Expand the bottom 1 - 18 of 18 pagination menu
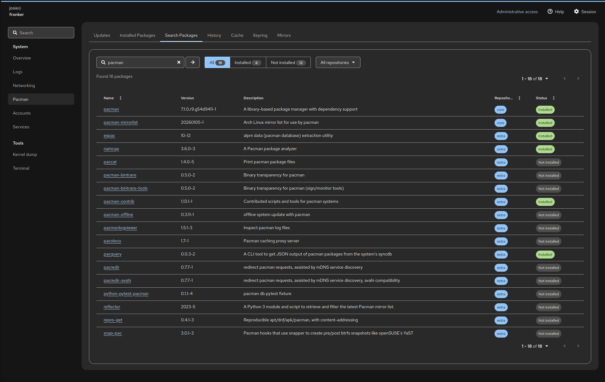605x382 pixels. pos(535,346)
